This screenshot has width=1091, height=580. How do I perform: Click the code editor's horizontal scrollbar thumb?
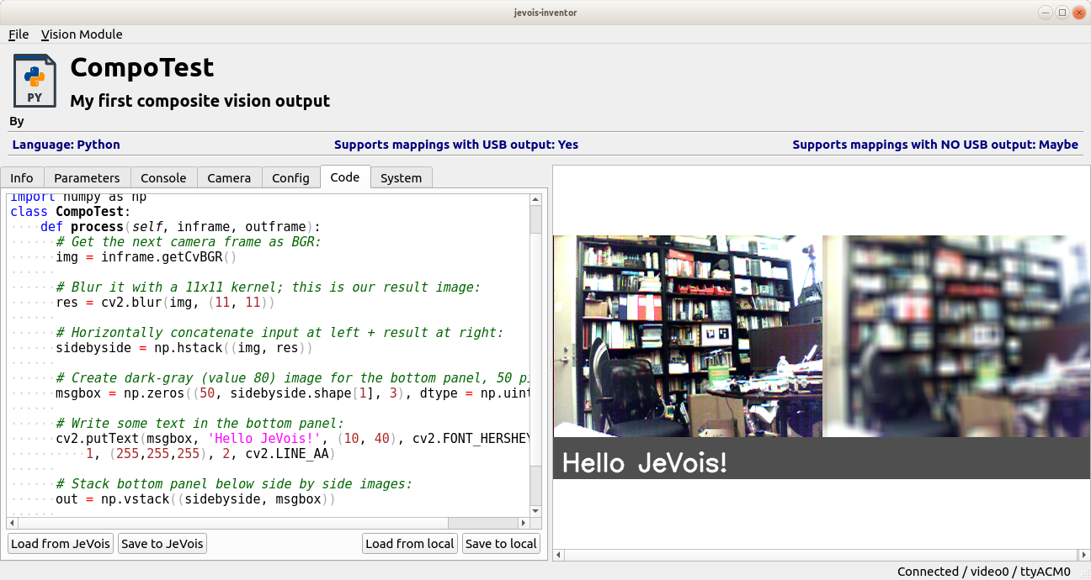click(x=232, y=523)
